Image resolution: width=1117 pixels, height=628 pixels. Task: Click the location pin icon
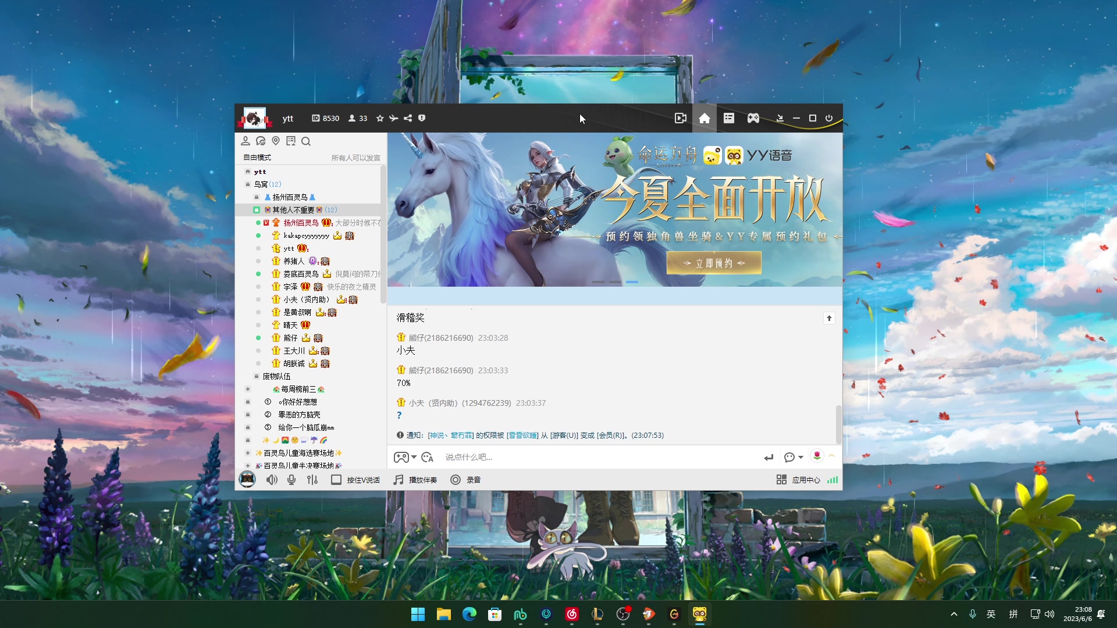276,141
